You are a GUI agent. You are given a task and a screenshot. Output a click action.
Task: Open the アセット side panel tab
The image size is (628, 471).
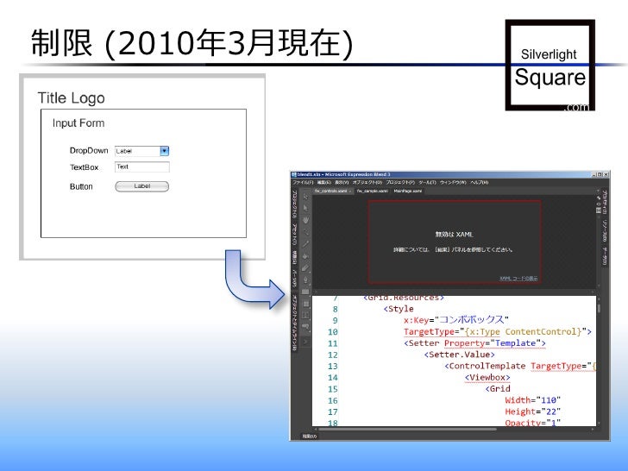[x=294, y=234]
